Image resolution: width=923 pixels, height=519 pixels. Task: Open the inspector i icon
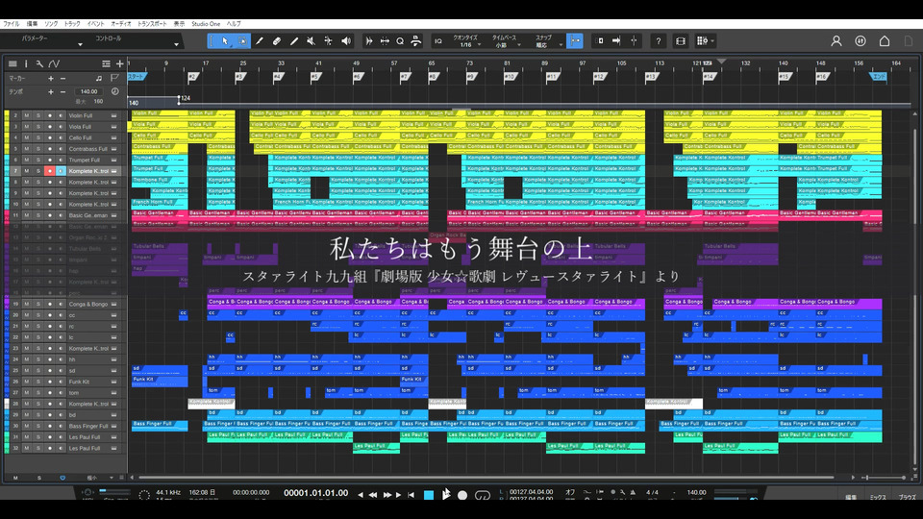tap(26, 63)
